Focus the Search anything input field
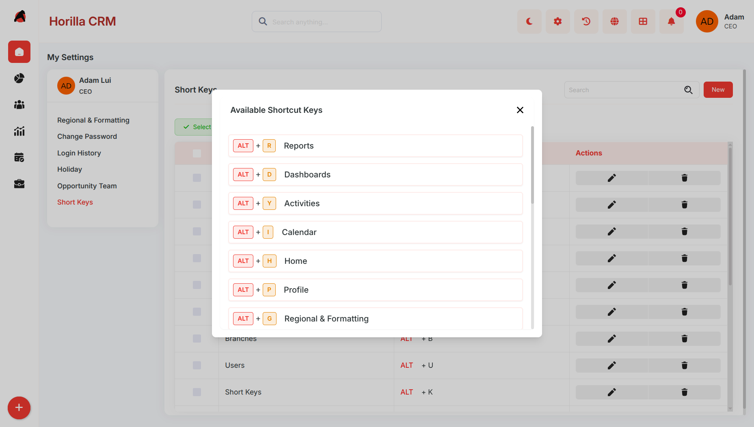754x427 pixels. 317,22
